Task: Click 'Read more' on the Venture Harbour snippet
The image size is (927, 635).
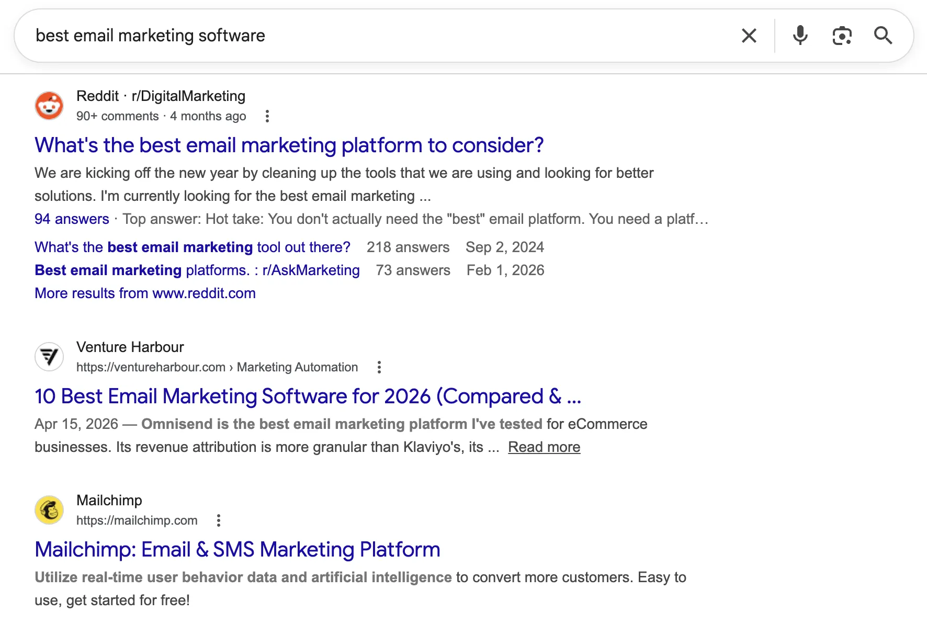Action: click(x=544, y=447)
